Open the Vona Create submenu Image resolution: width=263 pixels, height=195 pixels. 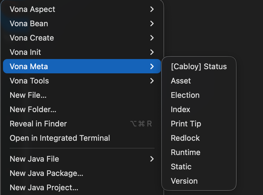point(32,38)
